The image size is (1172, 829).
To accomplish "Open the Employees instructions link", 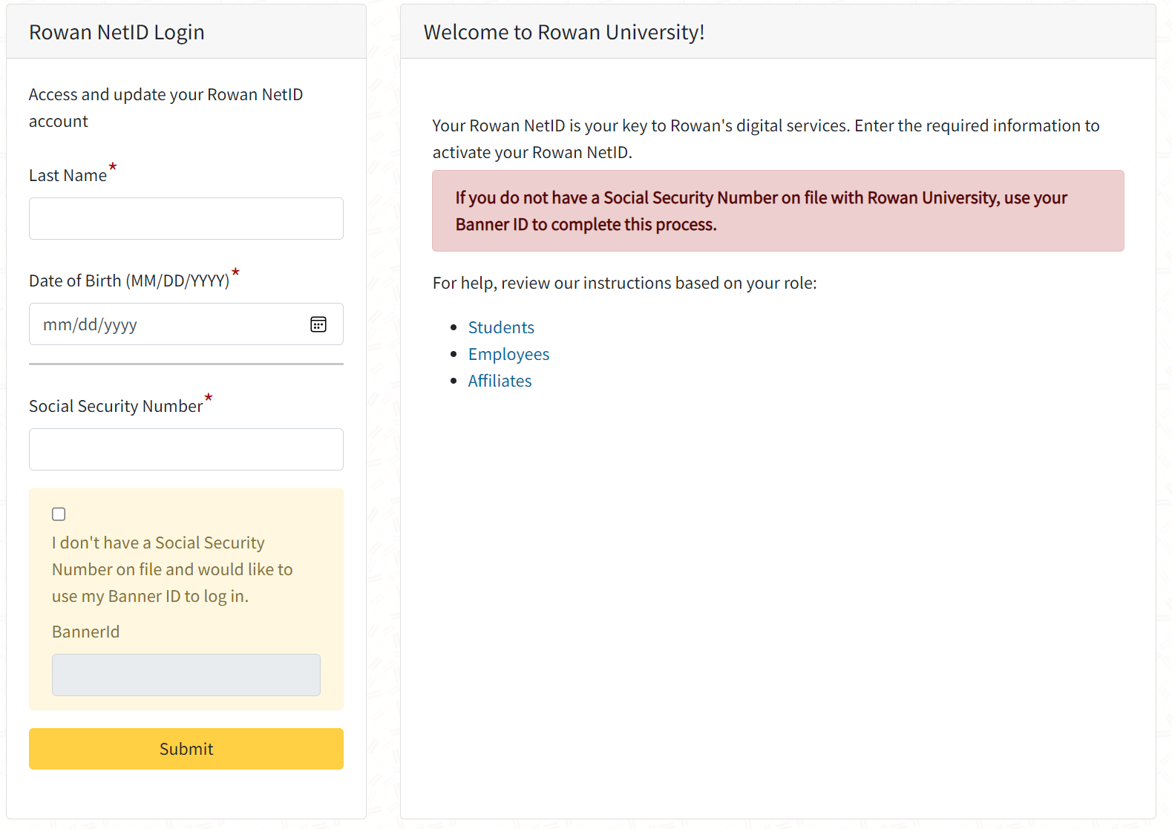I will (508, 354).
